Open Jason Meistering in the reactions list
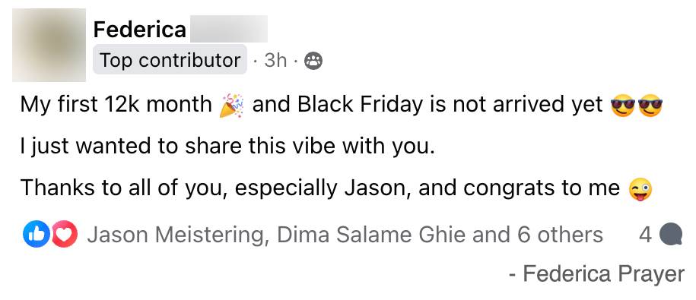Image resolution: width=696 pixels, height=300 pixels. click(x=177, y=235)
